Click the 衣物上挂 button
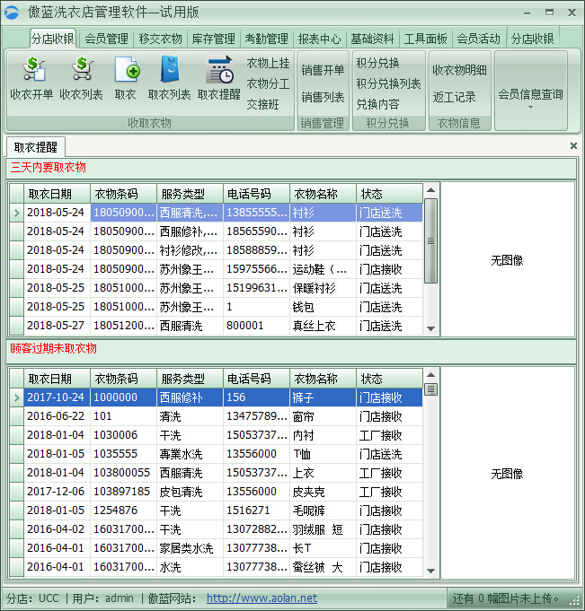 [x=268, y=63]
